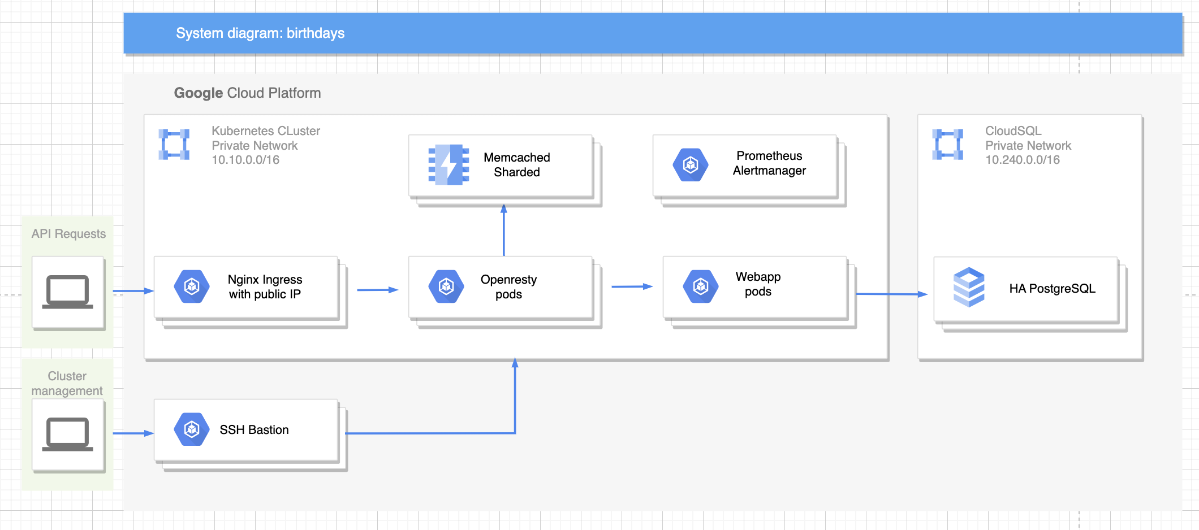Select the Prometheus Alertmanager hexagon icon
1199x530 pixels.
click(x=691, y=165)
